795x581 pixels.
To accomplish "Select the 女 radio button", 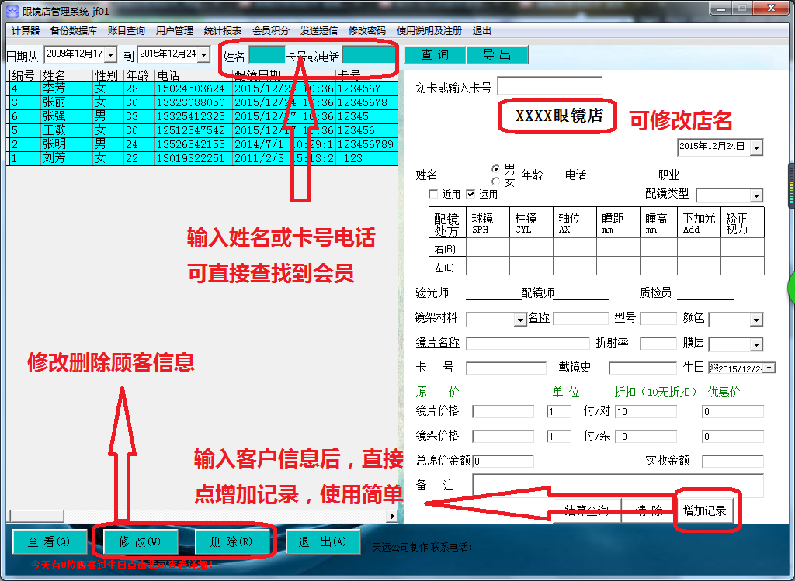I will (x=496, y=182).
